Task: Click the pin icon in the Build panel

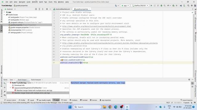Action: tap(5, 92)
